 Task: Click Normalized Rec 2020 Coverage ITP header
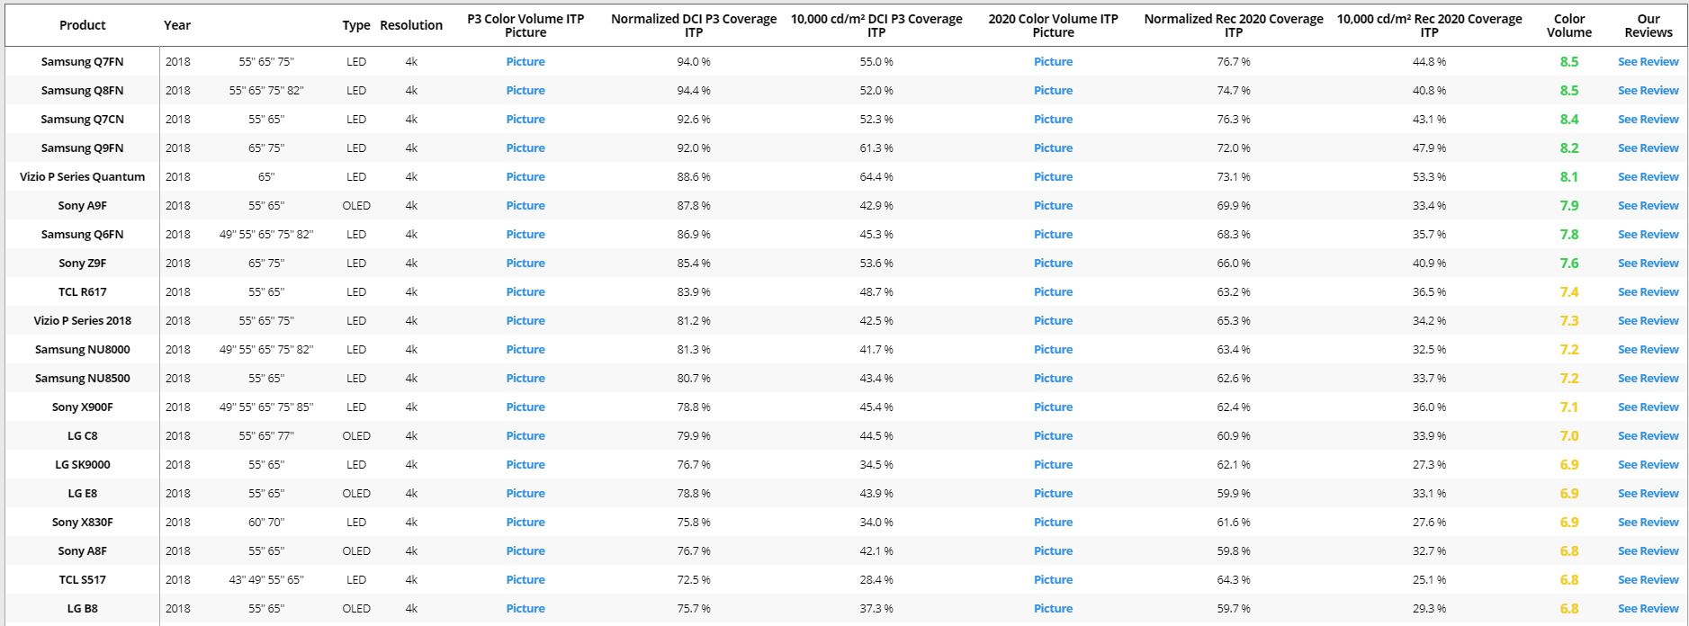click(1233, 25)
